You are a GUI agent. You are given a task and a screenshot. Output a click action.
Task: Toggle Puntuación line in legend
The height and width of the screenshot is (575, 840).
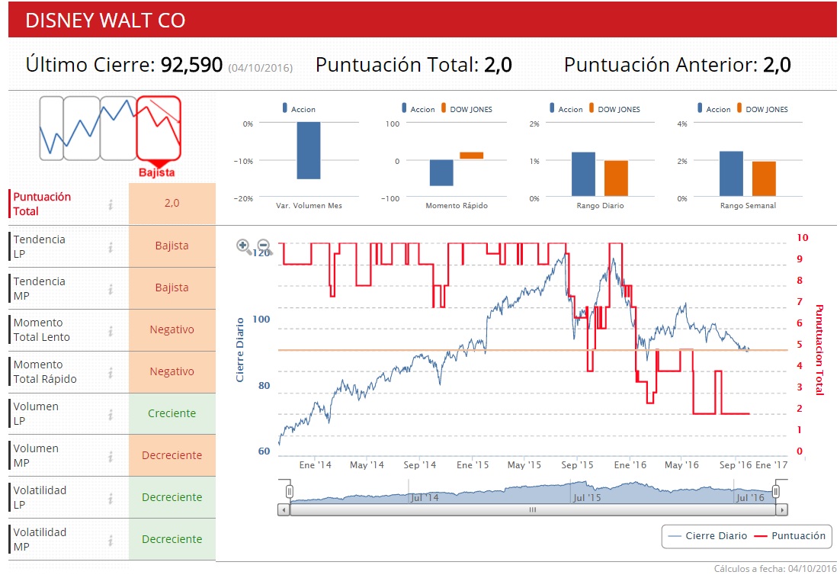click(x=790, y=536)
